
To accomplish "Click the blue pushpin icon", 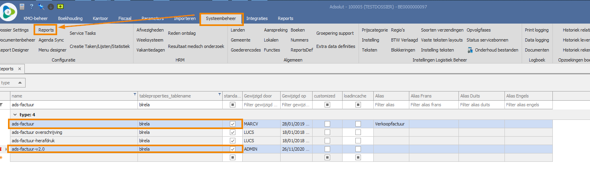I will pyautogui.click(x=41, y=6).
